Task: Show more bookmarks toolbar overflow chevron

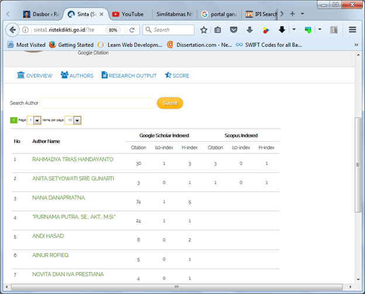Action: [x=356, y=45]
